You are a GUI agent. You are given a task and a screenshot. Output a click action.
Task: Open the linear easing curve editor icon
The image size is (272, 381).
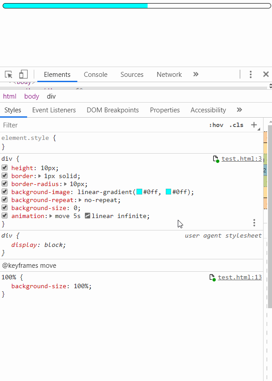click(x=88, y=216)
